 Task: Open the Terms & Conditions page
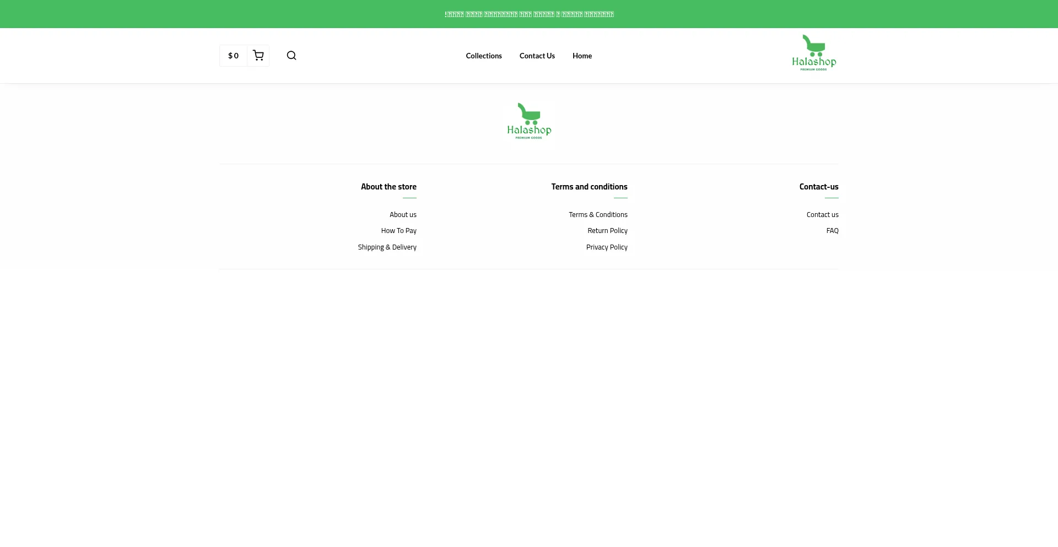click(598, 214)
